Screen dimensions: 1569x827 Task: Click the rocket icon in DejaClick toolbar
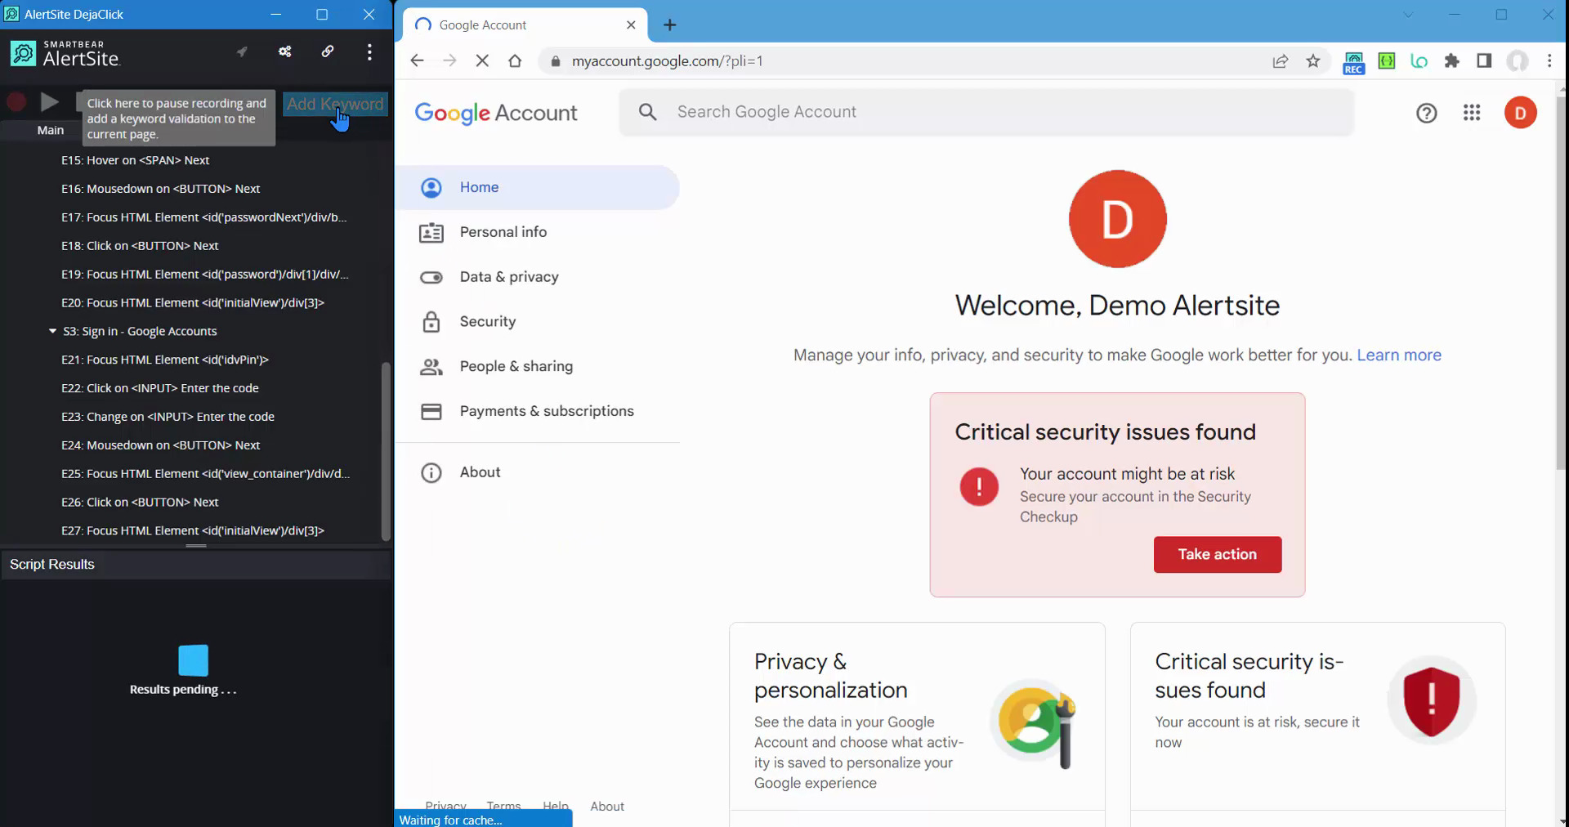pyautogui.click(x=241, y=51)
